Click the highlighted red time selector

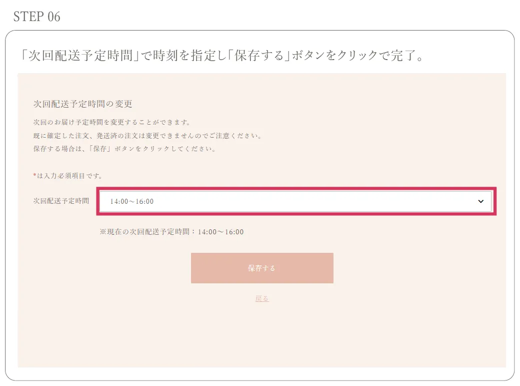click(295, 201)
